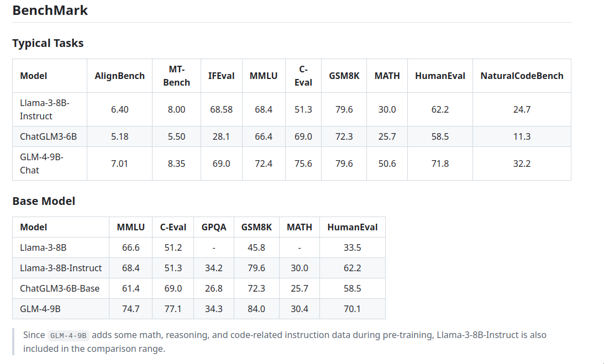Click the BenchMark page heading
This screenshot has height=364, width=604.
[50, 10]
